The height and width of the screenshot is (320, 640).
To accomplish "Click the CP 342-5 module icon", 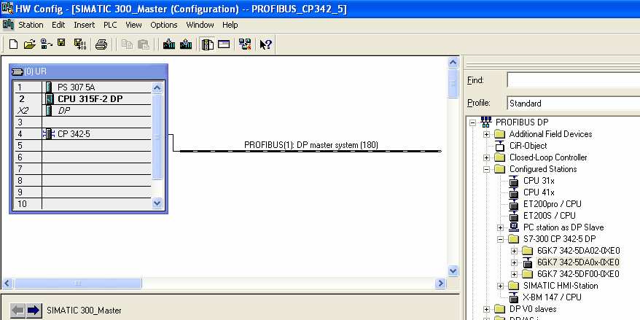I will pyautogui.click(x=49, y=134).
